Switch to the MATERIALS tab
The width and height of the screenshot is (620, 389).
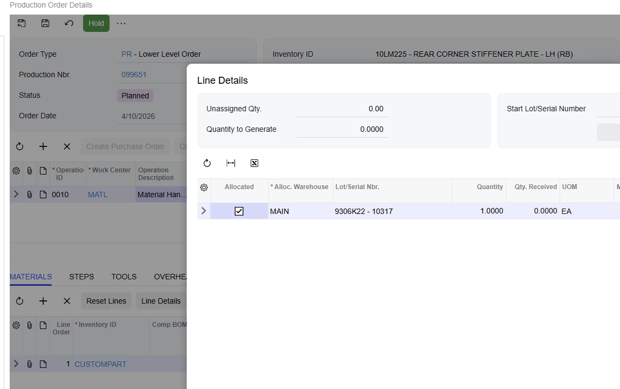[31, 277]
